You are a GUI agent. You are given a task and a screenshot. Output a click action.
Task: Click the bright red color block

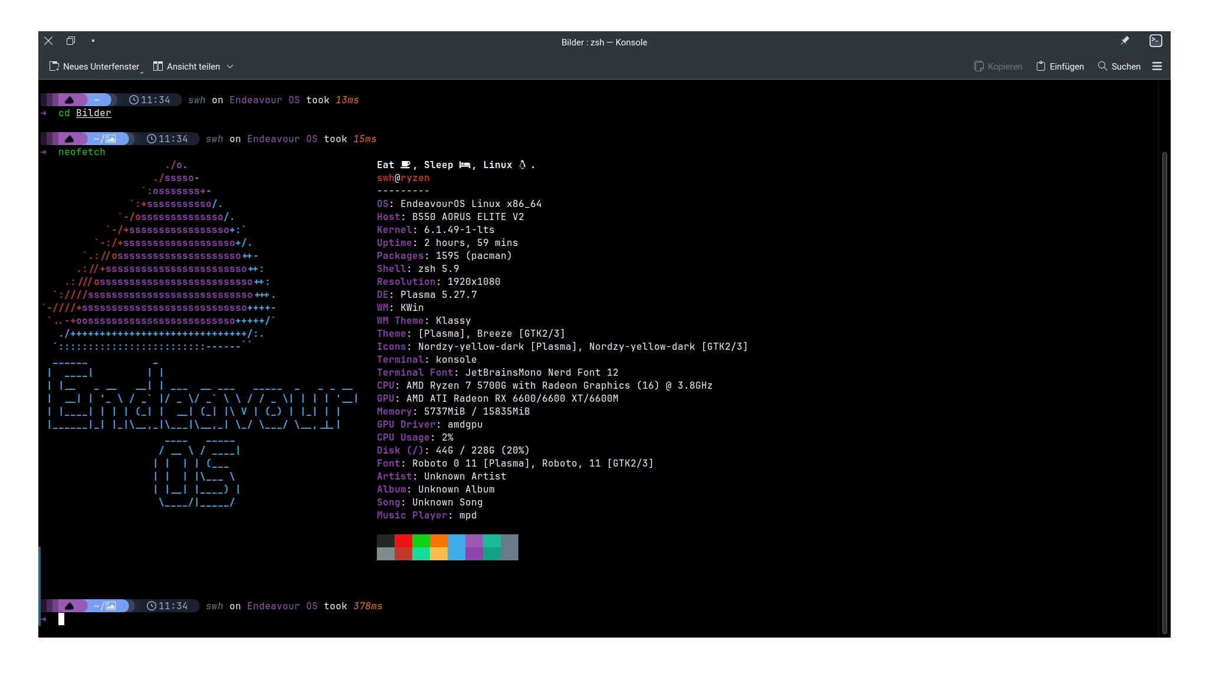click(x=403, y=541)
